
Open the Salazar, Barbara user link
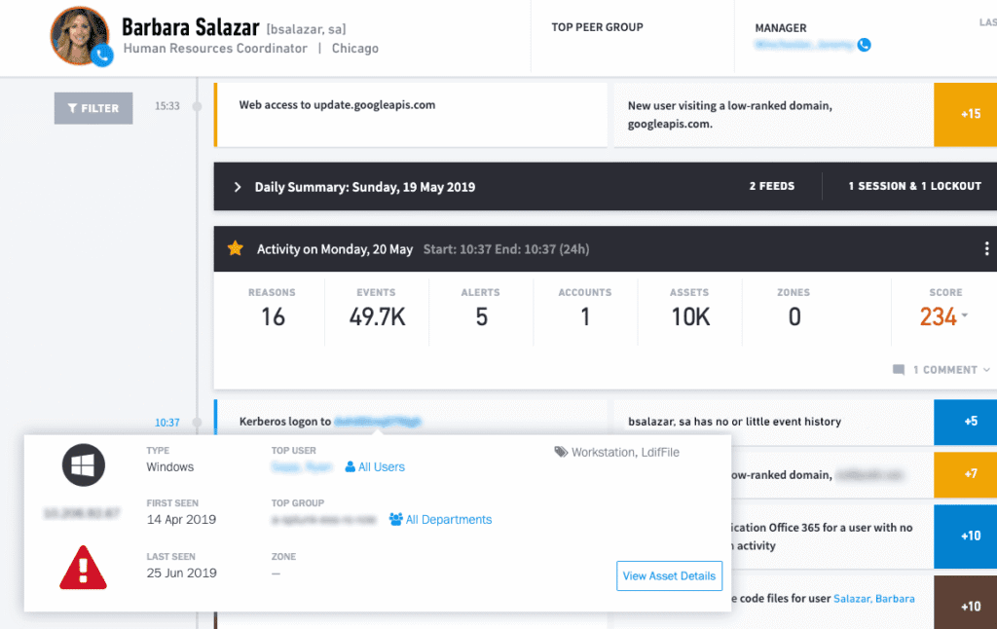(873, 599)
